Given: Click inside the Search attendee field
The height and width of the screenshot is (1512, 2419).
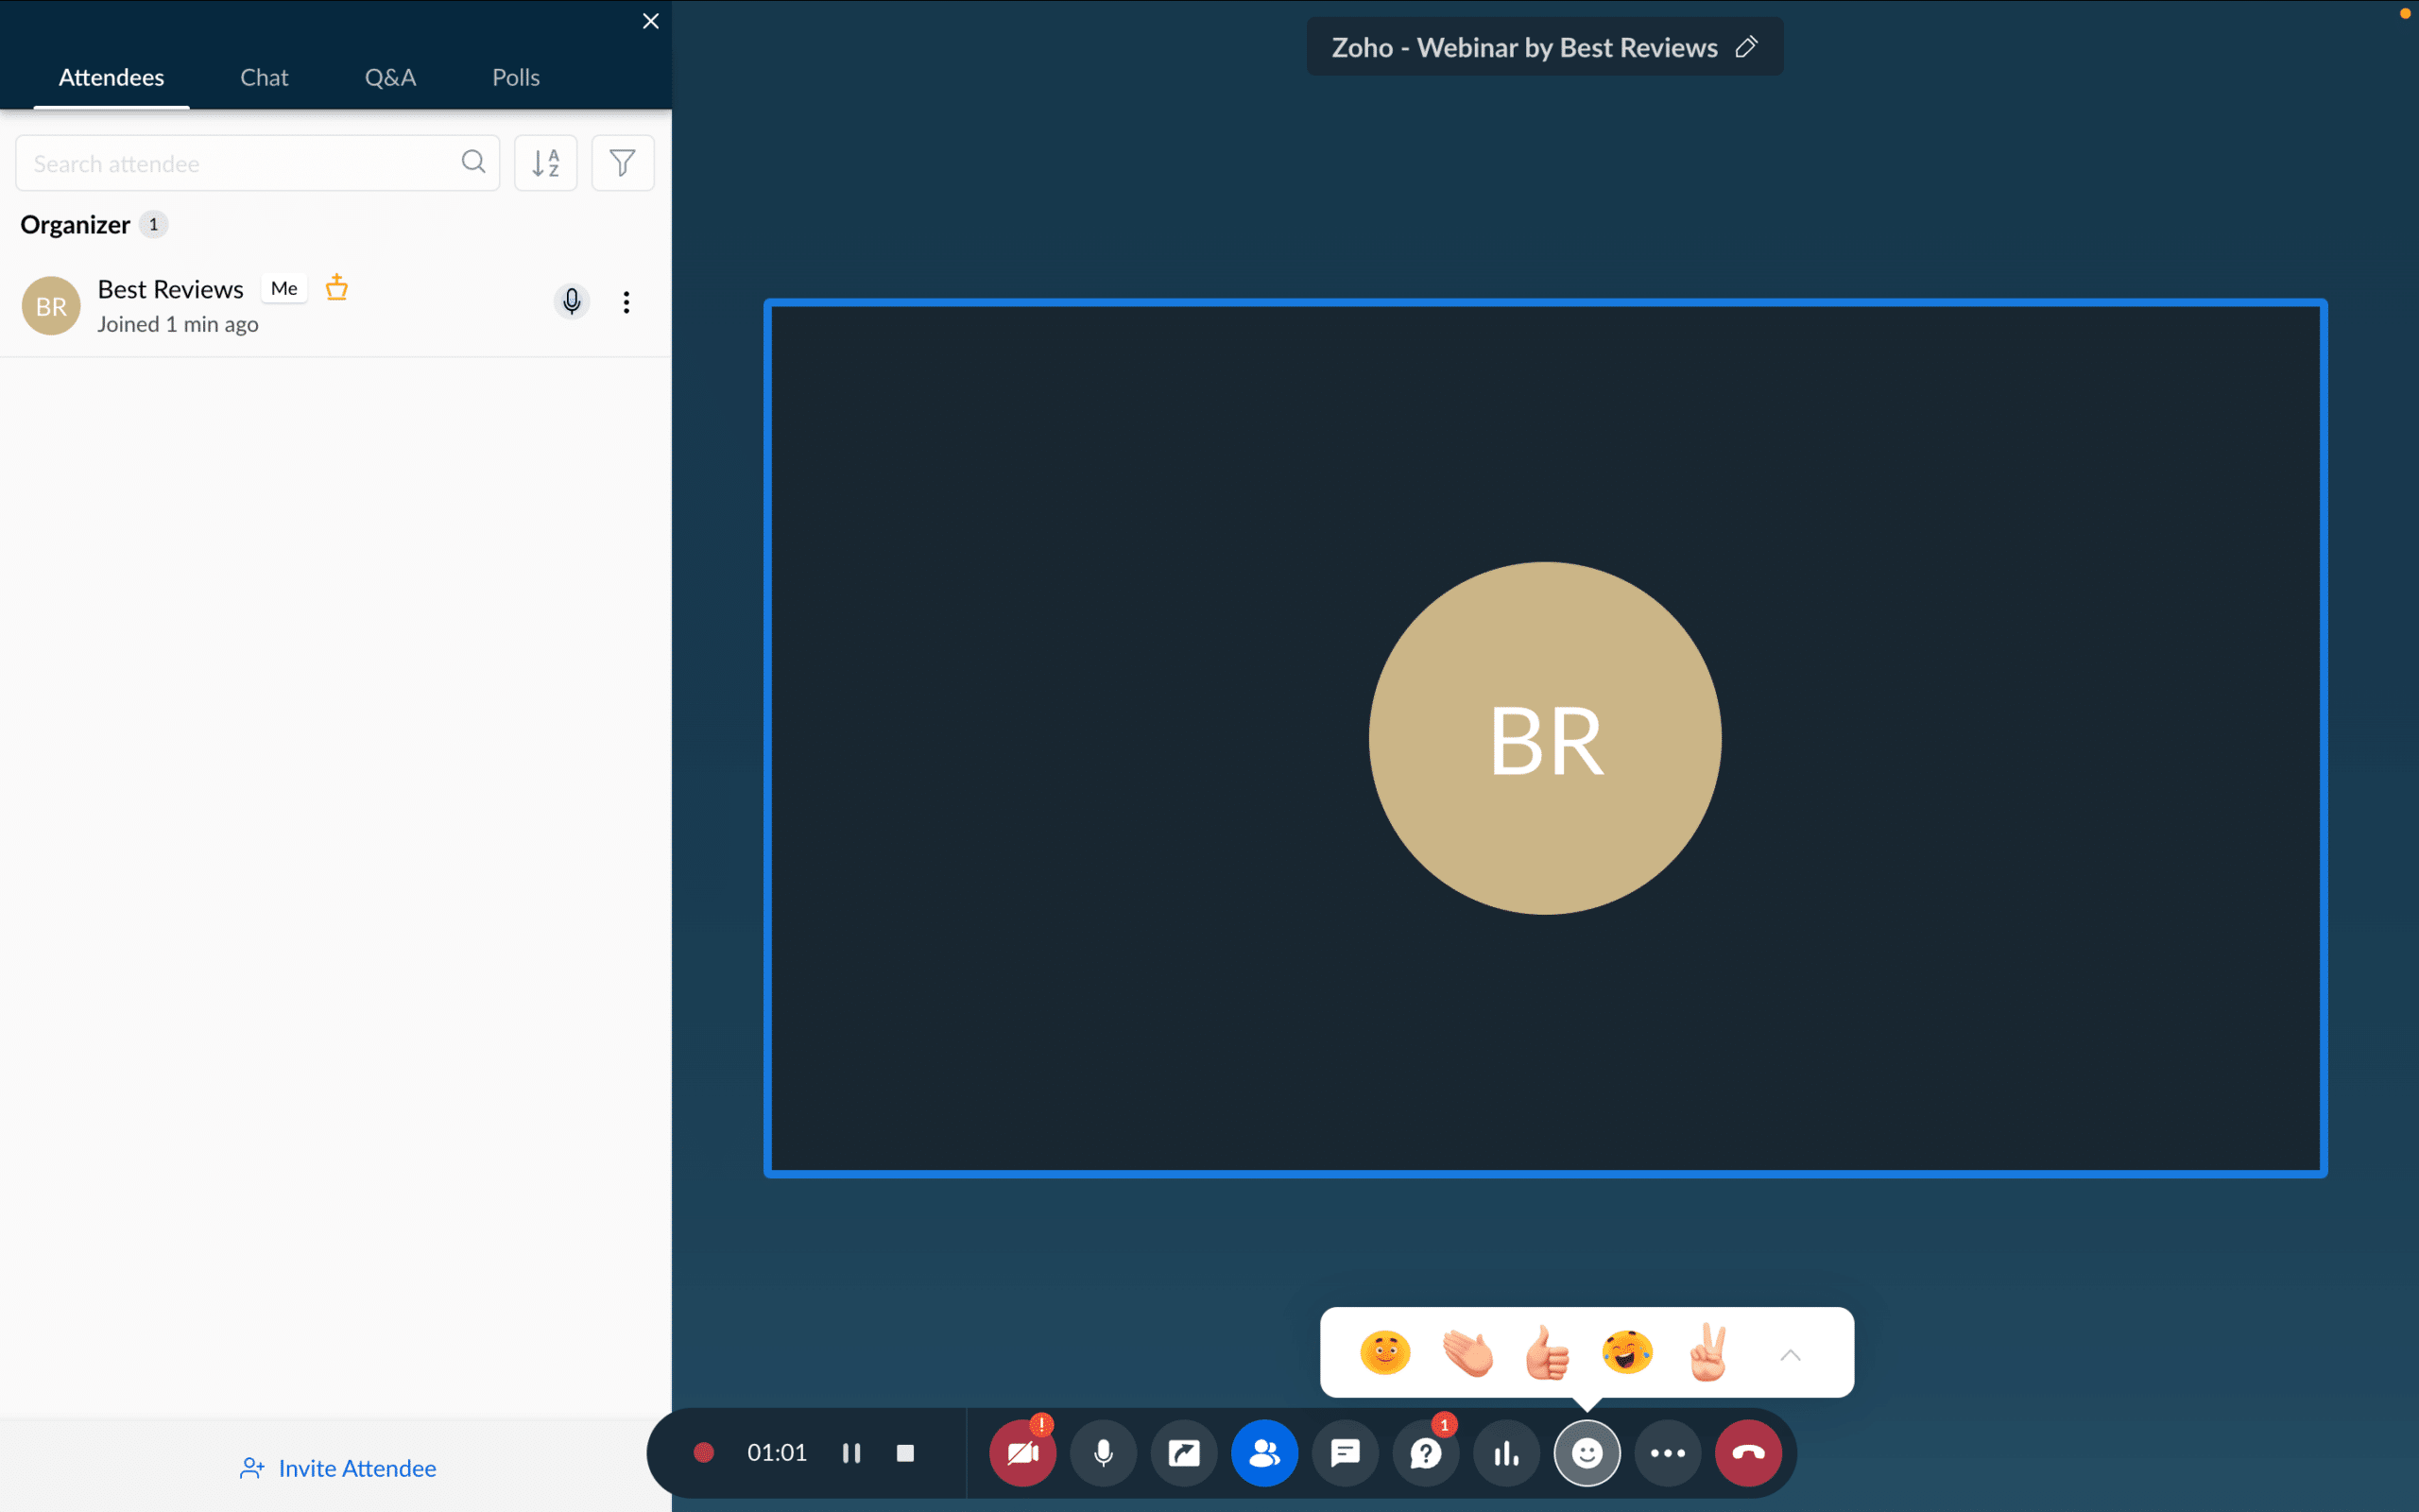Looking at the screenshot, I should [230, 162].
